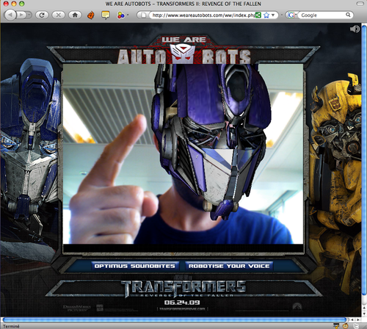Click the Robotise Your Voice button

pos(229,266)
